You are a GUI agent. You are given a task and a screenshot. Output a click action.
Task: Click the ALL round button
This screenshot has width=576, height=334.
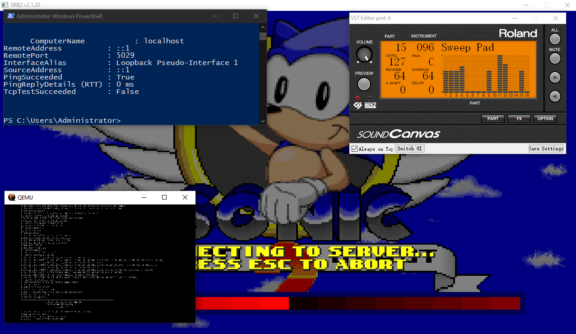pos(555,39)
